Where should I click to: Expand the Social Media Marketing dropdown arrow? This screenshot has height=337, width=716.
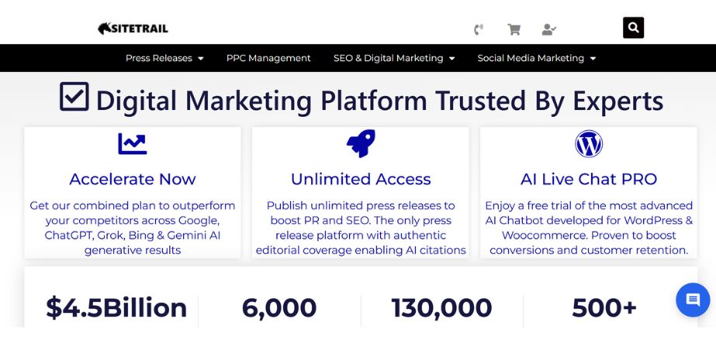tap(593, 58)
